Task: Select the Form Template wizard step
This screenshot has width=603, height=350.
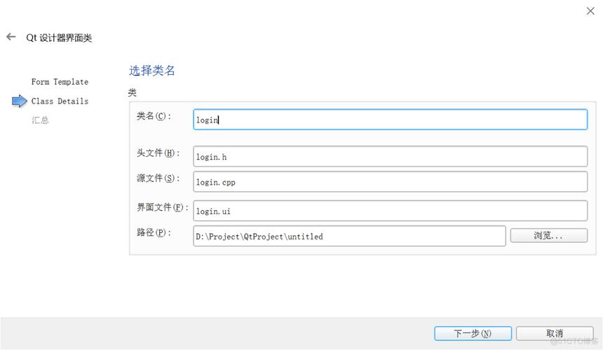Action: coord(60,82)
